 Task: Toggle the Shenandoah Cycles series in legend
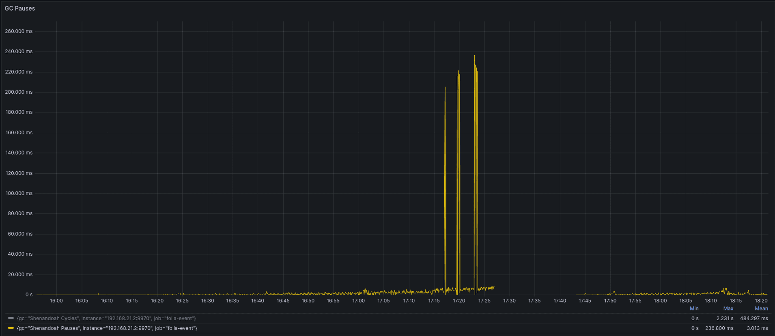tap(106, 319)
